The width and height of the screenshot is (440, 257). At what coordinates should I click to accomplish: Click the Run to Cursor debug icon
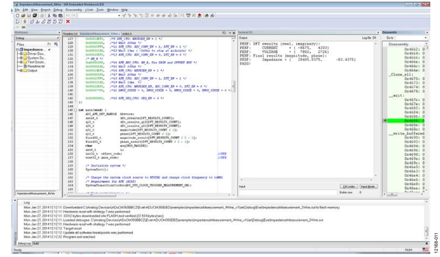click(x=55, y=21)
